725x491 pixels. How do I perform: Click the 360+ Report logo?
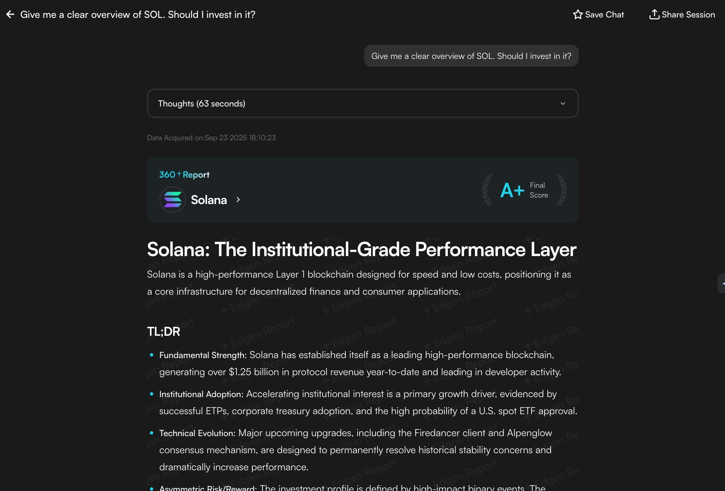[184, 175]
